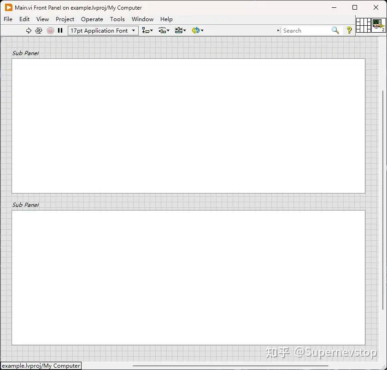Click the Run Continuously button
This screenshot has width=387, height=370.
(39, 30)
